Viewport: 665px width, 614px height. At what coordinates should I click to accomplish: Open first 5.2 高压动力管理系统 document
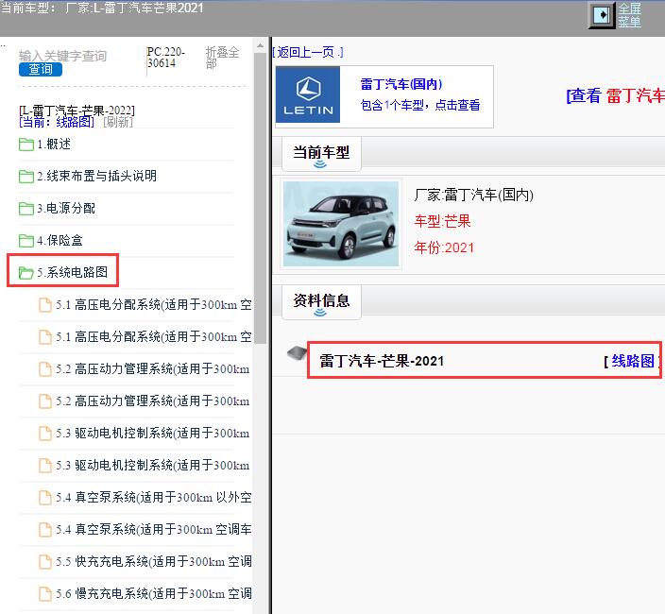pyautogui.click(x=153, y=369)
